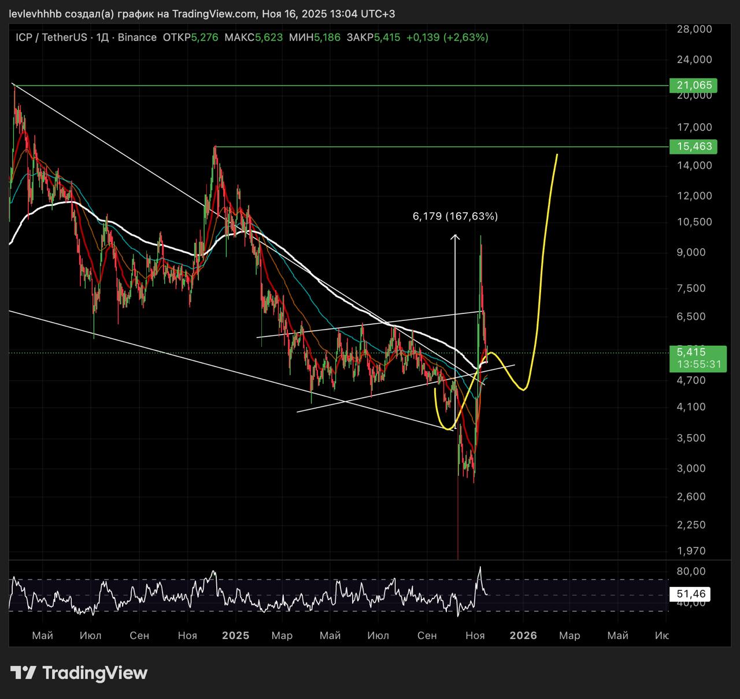
Task: Click the 4,100 price axis label
Action: [691, 407]
